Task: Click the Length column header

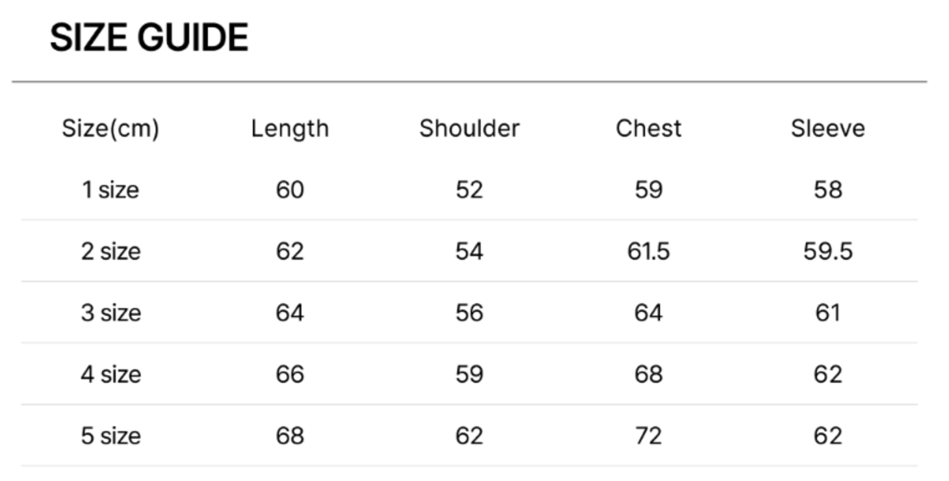Action: [x=289, y=128]
